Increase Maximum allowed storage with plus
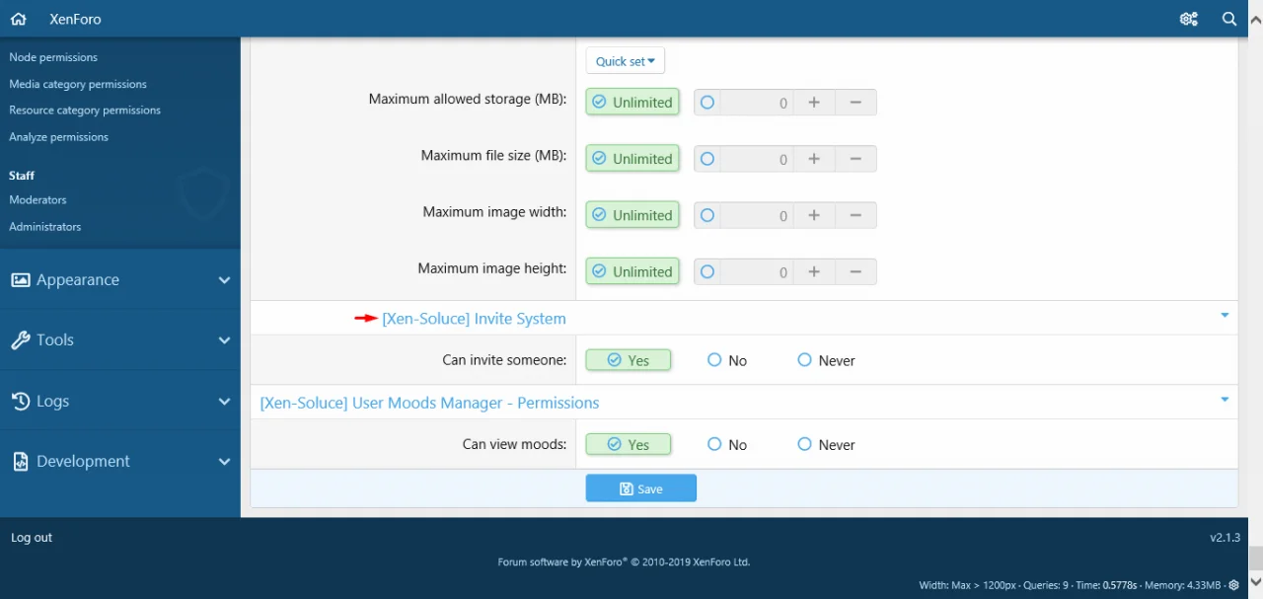Screen dimensions: 1263x599 (814, 103)
